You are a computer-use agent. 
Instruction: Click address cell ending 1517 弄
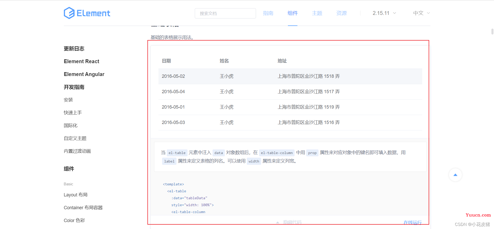point(309,92)
